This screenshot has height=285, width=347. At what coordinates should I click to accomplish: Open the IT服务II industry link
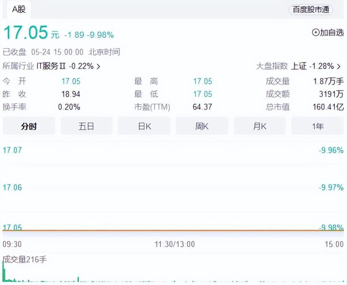51,66
